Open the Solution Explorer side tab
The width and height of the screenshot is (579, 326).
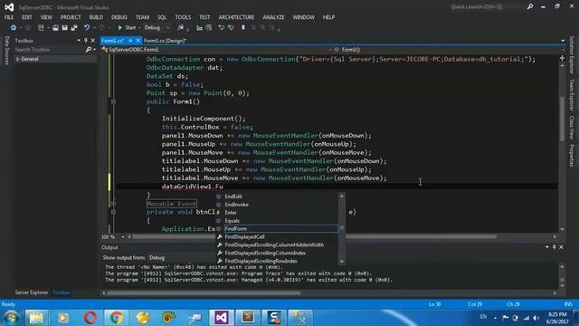pos(572,54)
